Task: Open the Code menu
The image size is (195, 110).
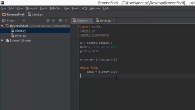Action: [x=43, y=8]
